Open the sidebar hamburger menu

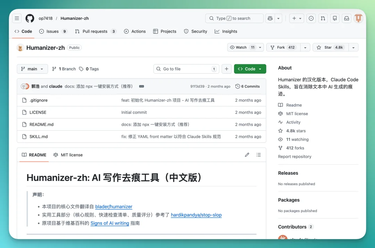[x=17, y=18]
